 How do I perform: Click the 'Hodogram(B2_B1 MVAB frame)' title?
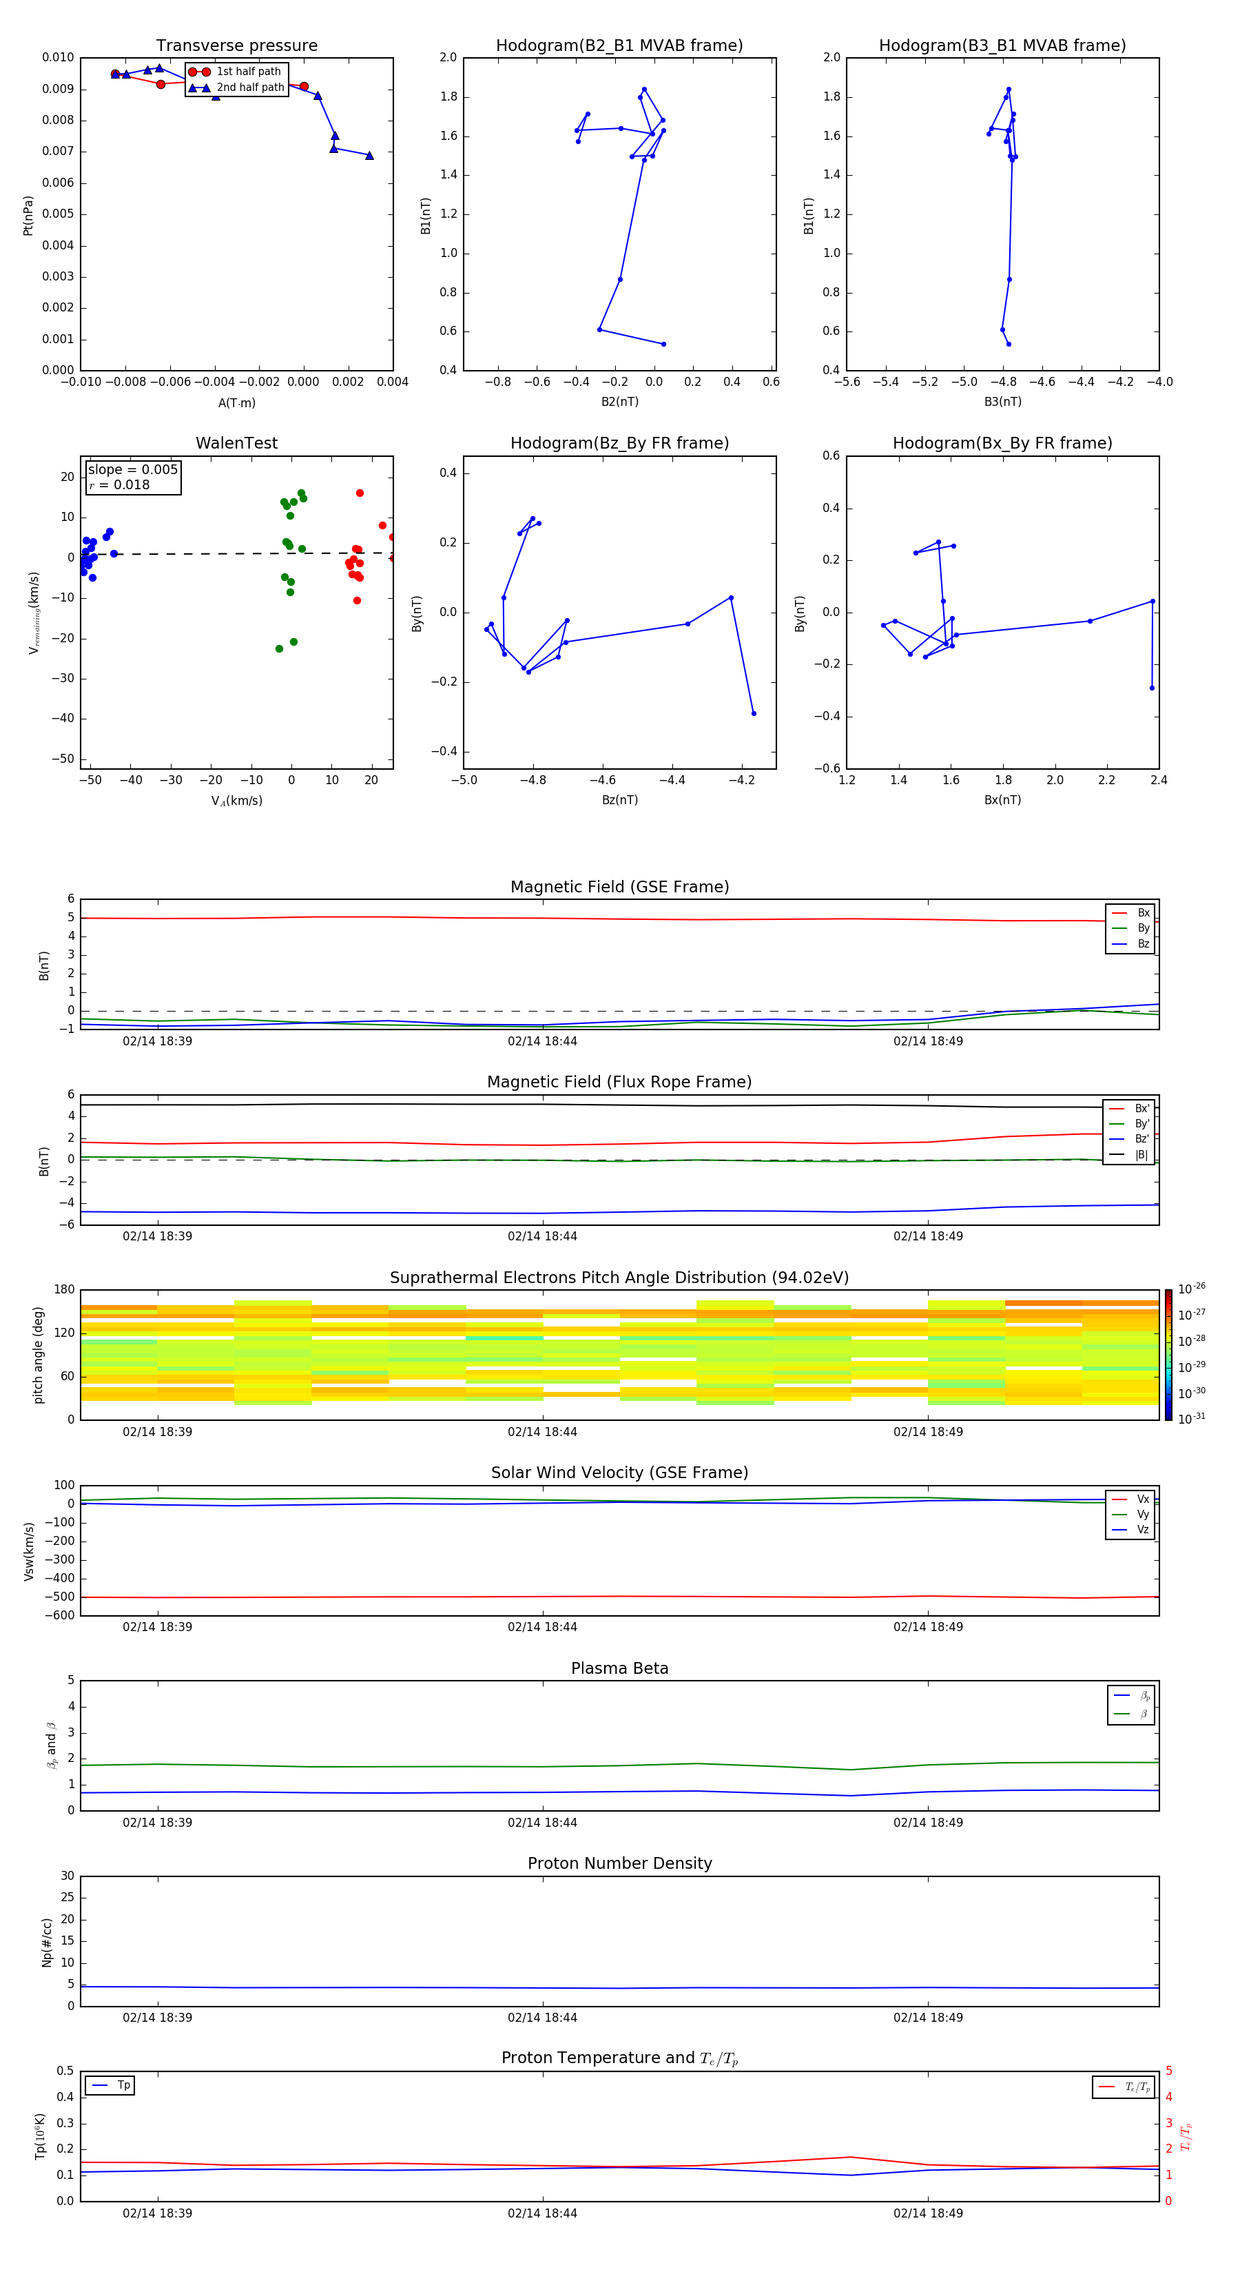pyautogui.click(x=619, y=46)
